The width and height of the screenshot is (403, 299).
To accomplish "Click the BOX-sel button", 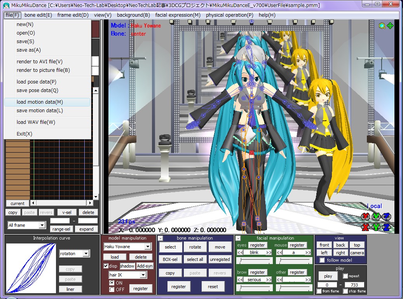I will pyautogui.click(x=170, y=259).
